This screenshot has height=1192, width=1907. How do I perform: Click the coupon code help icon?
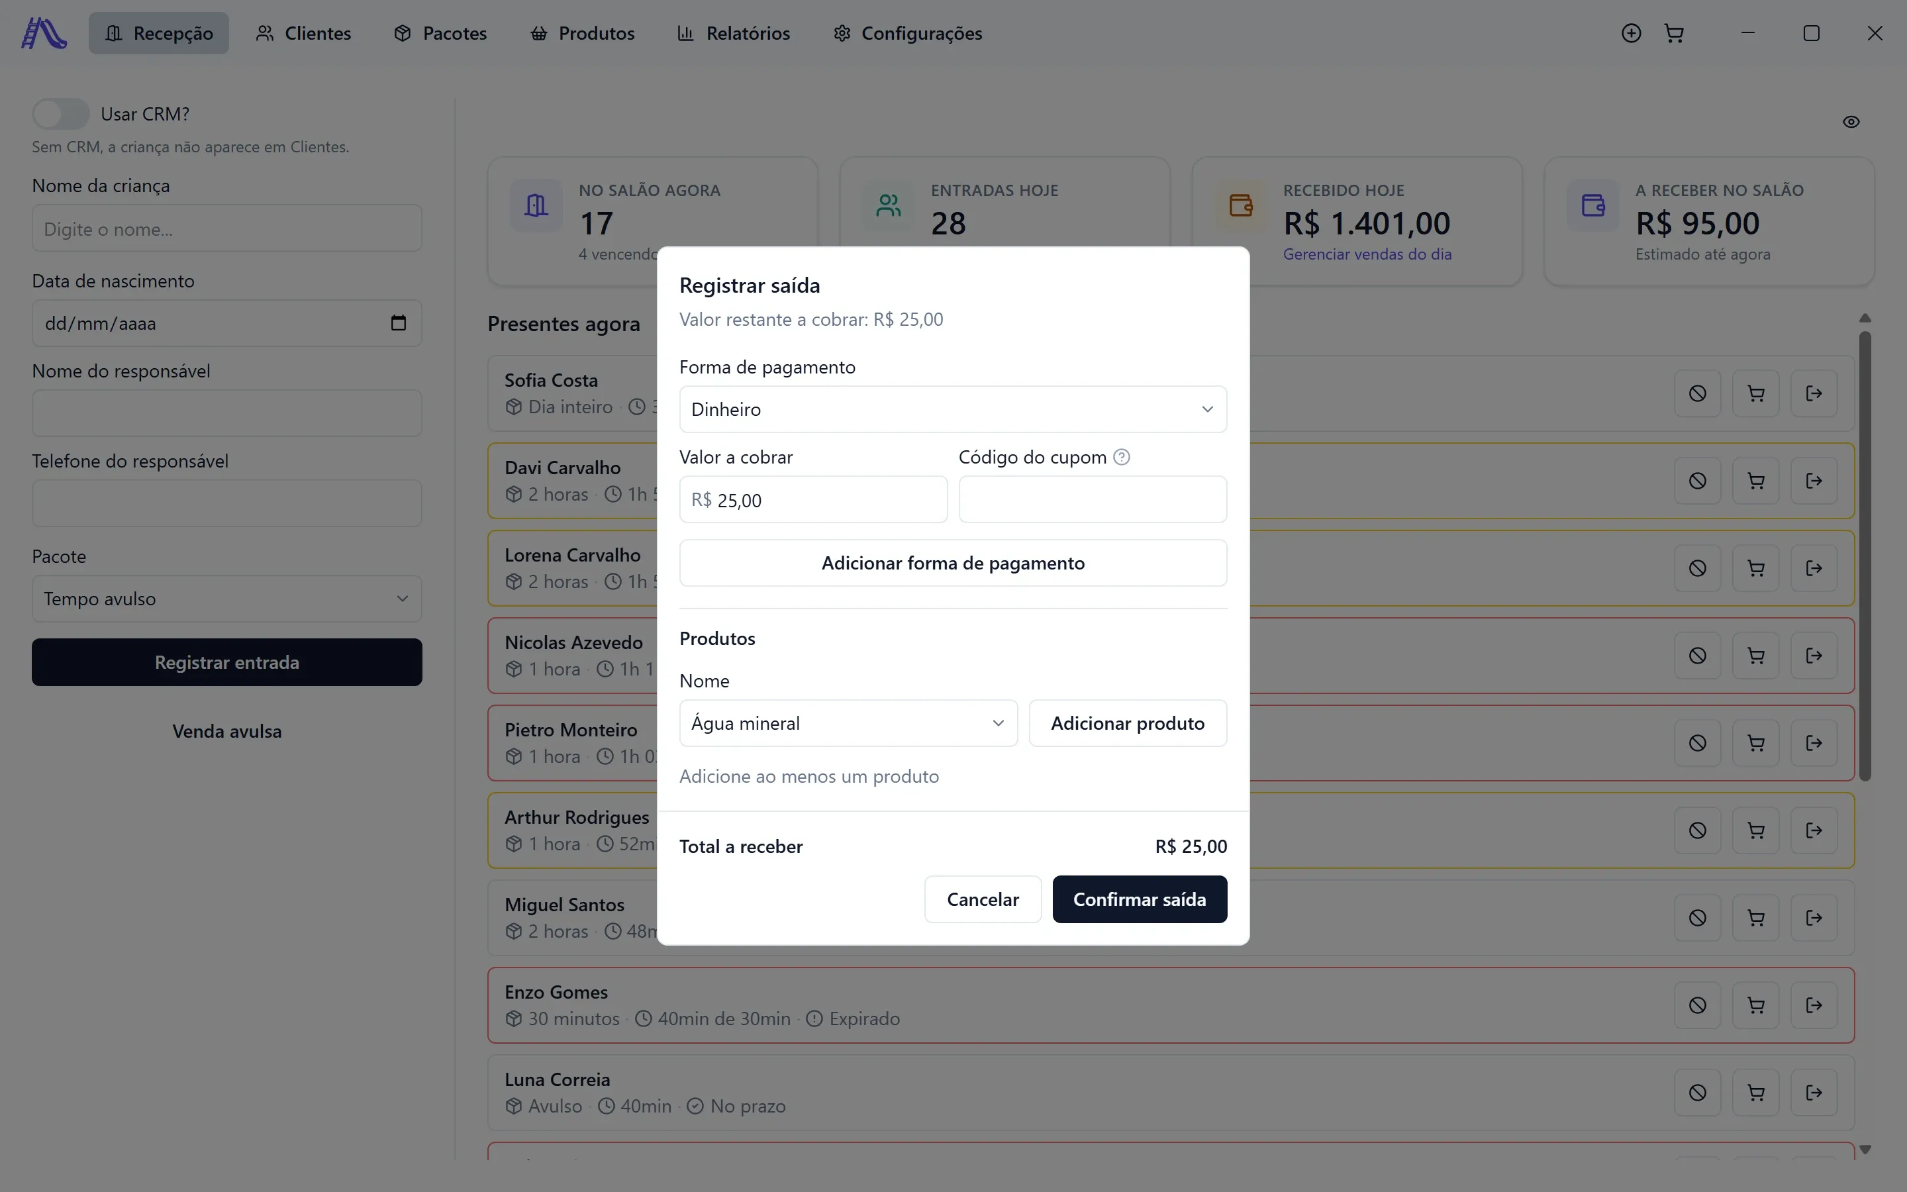click(1121, 457)
